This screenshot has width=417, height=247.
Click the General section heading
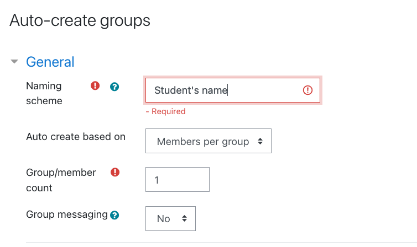point(50,62)
